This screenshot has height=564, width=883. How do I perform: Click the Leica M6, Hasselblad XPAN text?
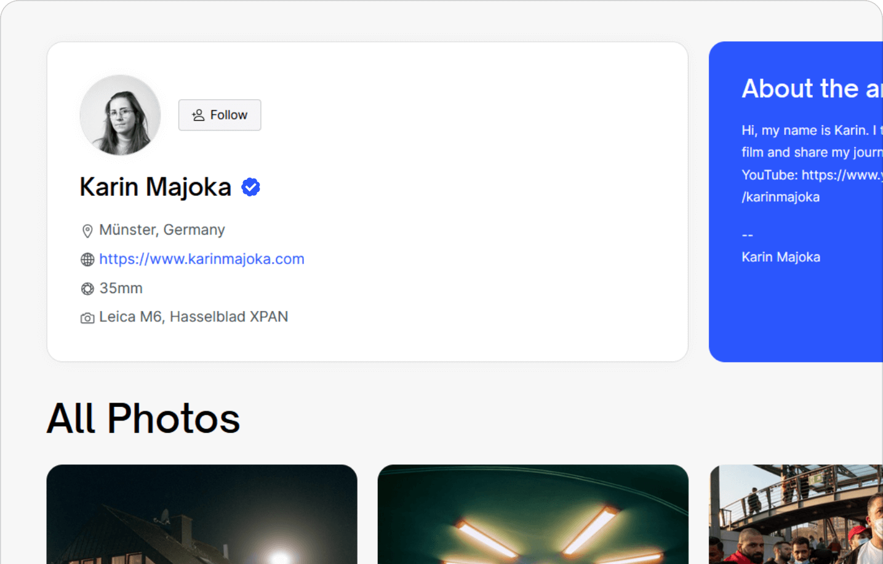pos(194,316)
